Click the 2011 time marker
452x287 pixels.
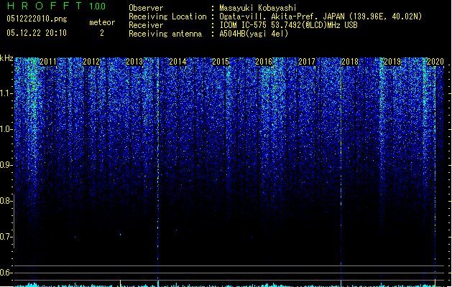(48, 62)
